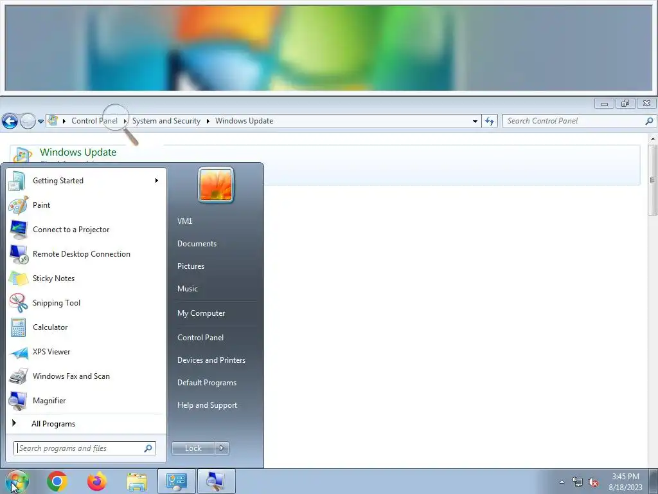Viewport: 658px width, 494px height.
Task: Click System and Security breadcrumb
Action: click(x=166, y=121)
